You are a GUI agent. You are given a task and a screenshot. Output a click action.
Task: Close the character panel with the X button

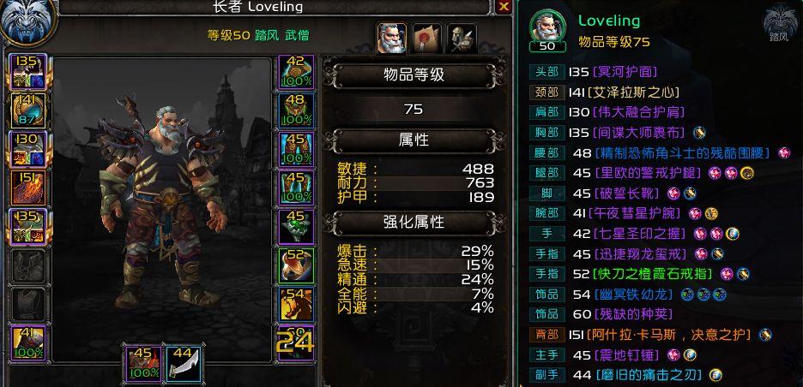pos(504,6)
